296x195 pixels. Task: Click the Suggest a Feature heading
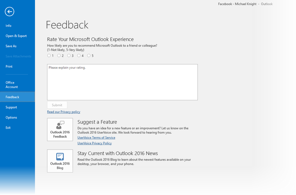pyautogui.click(x=97, y=122)
